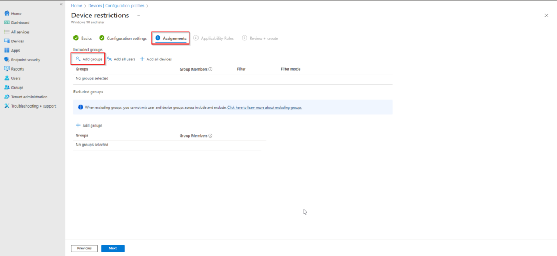Click the Add all devices label
This screenshot has width=557, height=256.
pyautogui.click(x=159, y=59)
